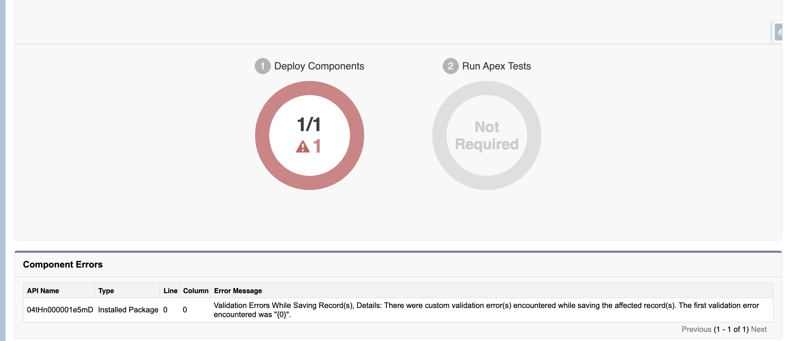Select the step 2 Run Apex Tests badge
Screen dimensions: 785x341
[x=450, y=66]
